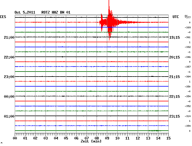192x146 pixels.
Task: Click the "20:15" UTC time label
Action: click(x=175, y=57)
